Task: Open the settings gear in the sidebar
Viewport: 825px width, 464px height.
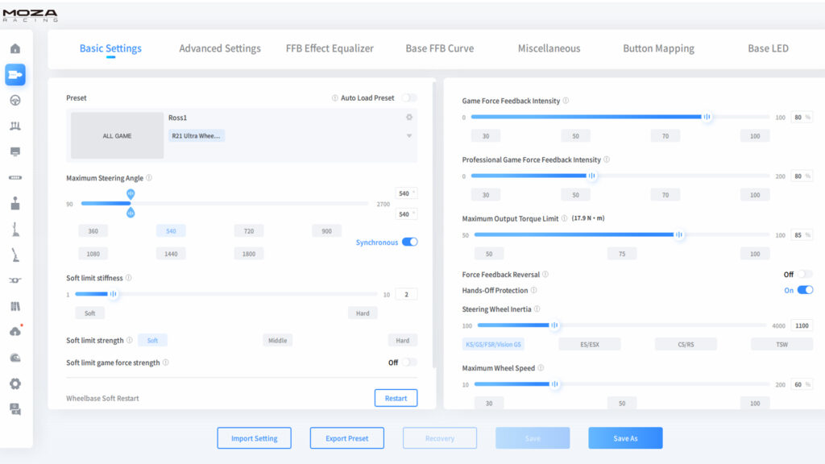Action: (16, 383)
